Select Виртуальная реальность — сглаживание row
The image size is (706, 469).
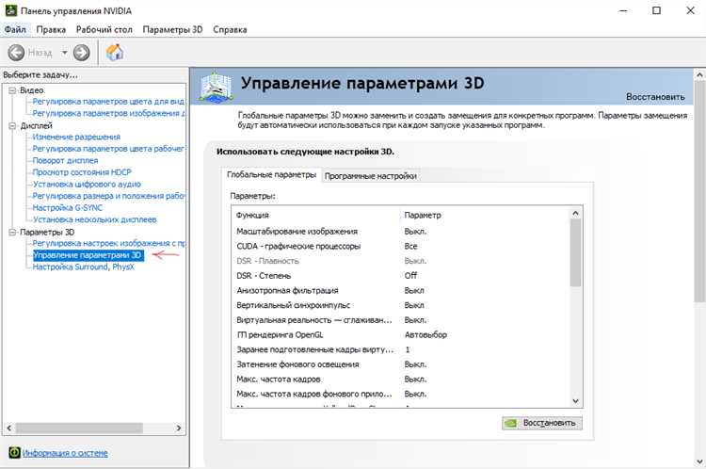pyautogui.click(x=401, y=320)
